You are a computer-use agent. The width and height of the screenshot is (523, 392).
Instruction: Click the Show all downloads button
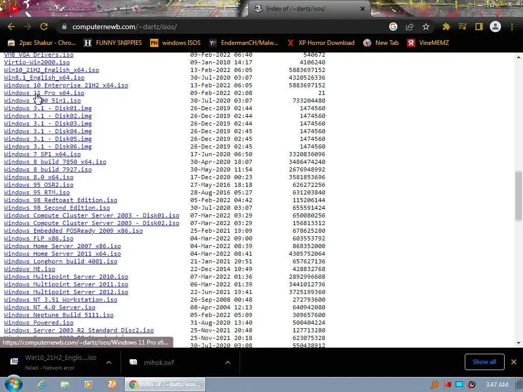tap(484, 362)
